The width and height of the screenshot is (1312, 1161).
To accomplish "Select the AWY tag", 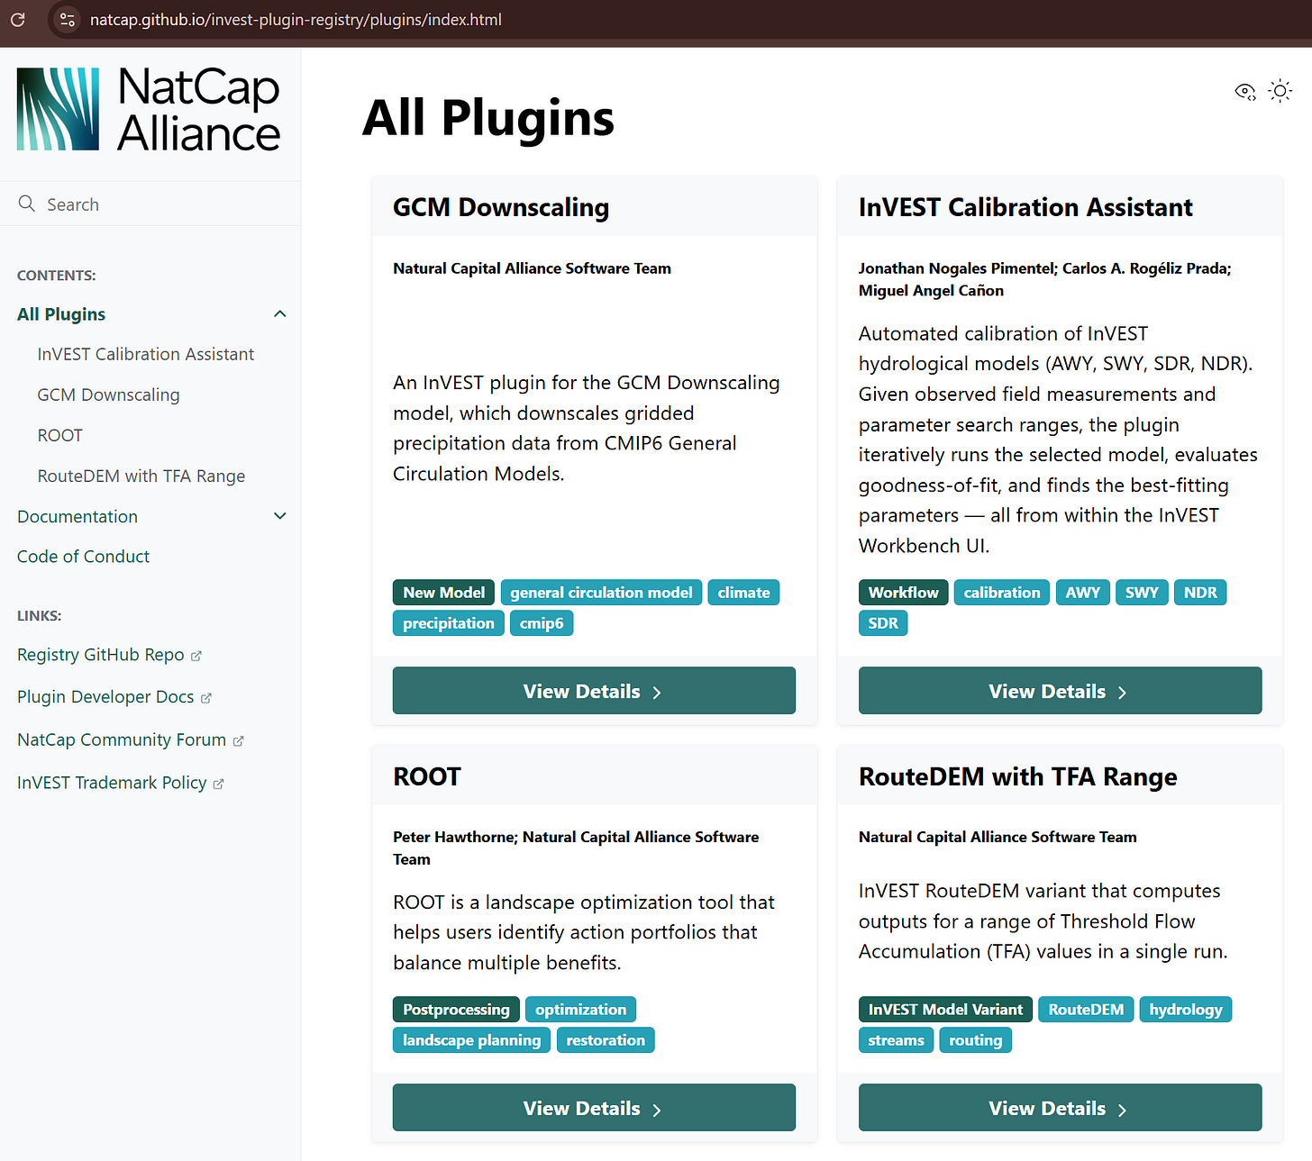I will pyautogui.click(x=1082, y=593).
